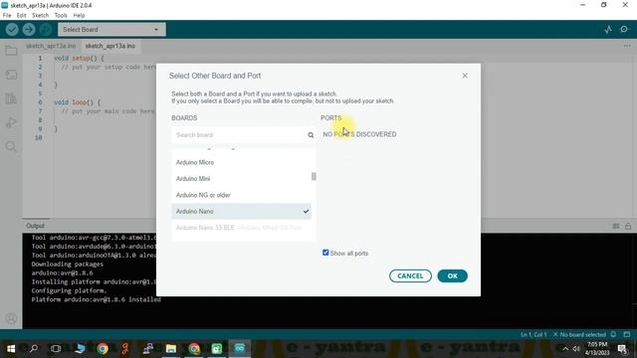Select the Arduino Nano board entry

coord(241,212)
